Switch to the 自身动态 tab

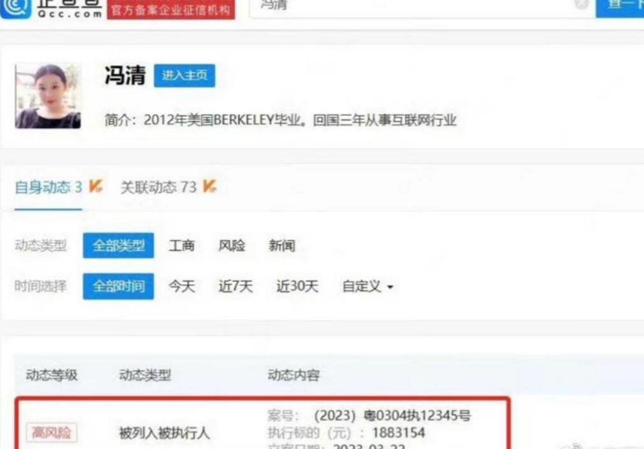(48, 187)
